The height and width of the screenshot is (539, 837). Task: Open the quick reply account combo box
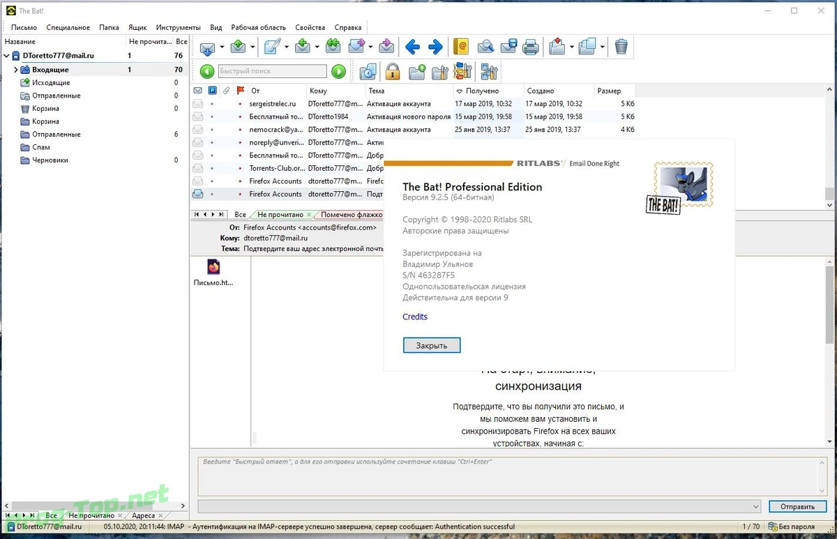coord(479,506)
